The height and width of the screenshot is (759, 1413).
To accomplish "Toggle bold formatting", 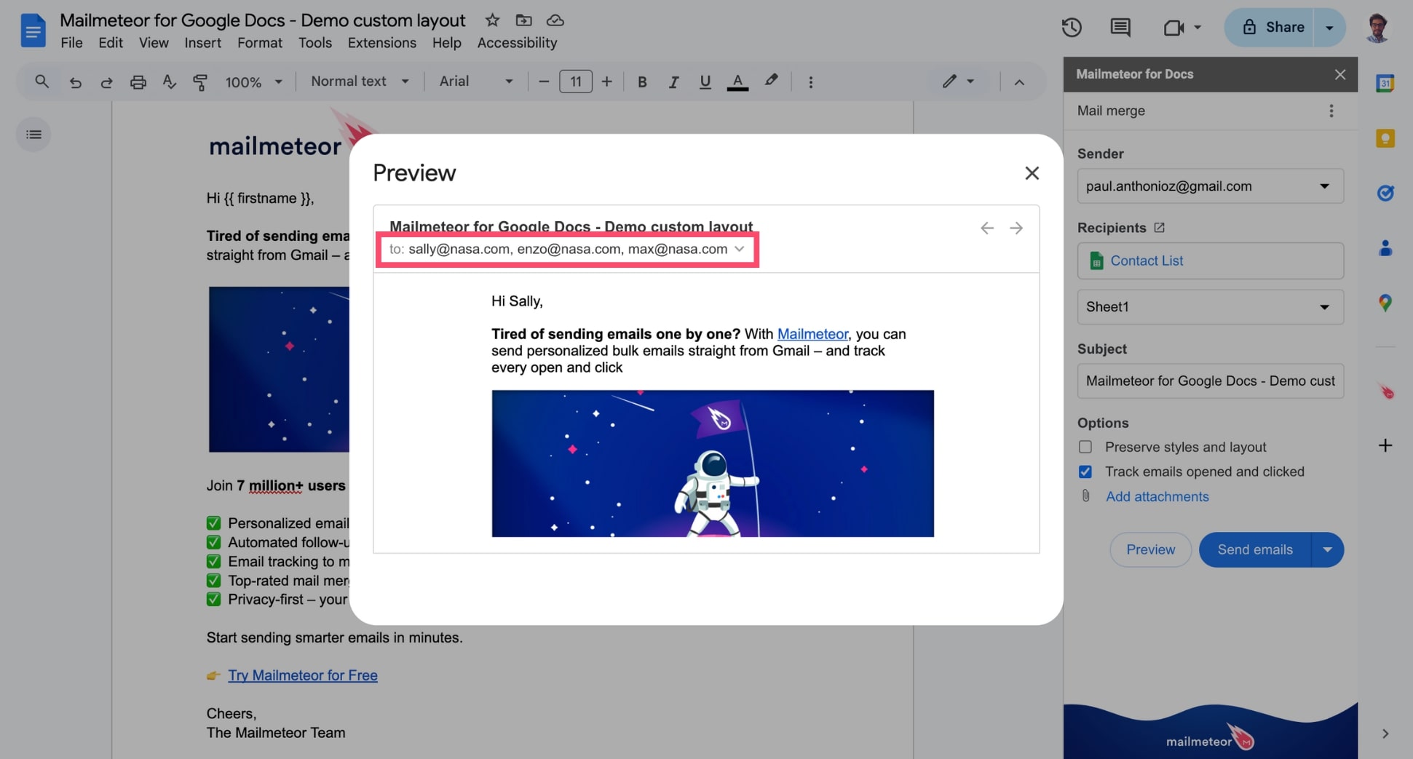I will click(642, 82).
